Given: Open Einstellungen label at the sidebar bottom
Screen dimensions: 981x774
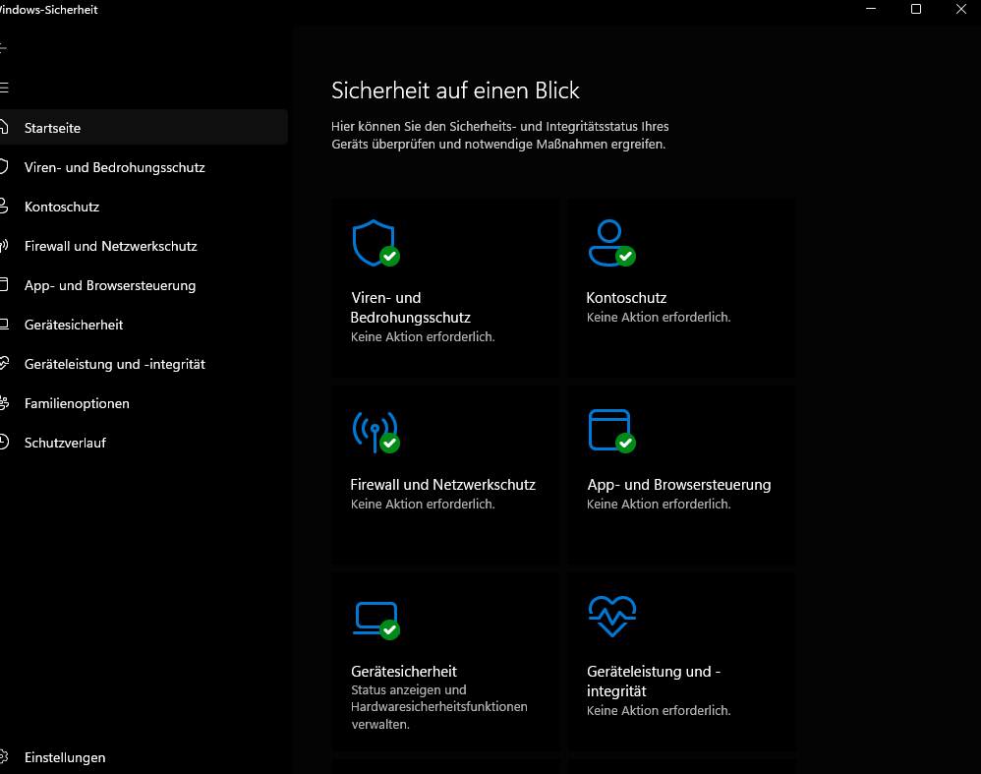Looking at the screenshot, I should (x=65, y=757).
